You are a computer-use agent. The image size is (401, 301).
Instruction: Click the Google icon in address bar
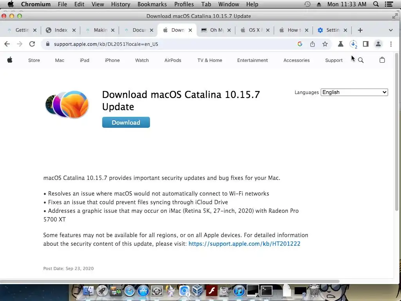pos(300,44)
